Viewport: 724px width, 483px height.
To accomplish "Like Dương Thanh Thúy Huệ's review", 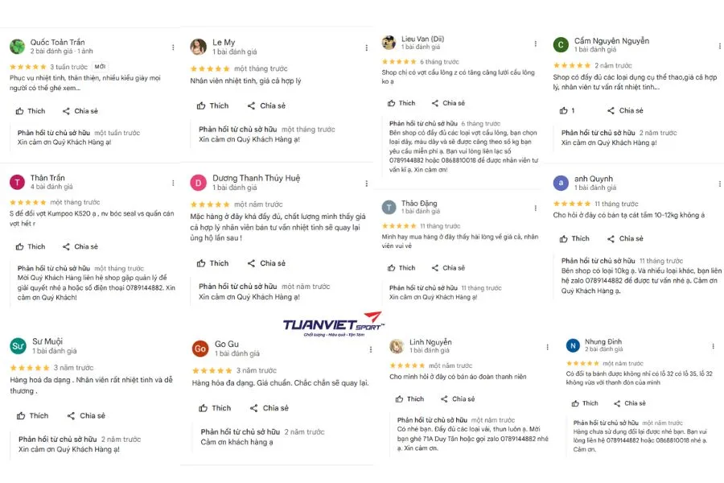I will click(x=212, y=263).
